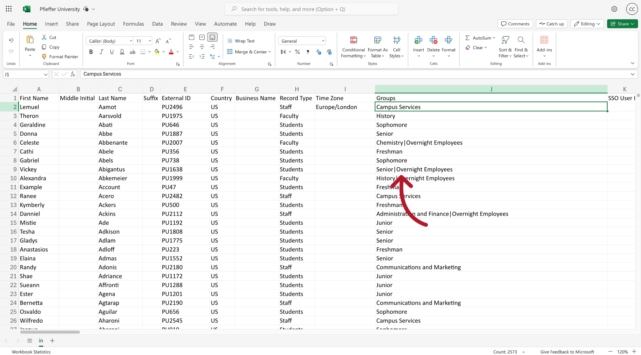641x355 pixels.
Task: Toggle bold formatting
Action: click(x=91, y=52)
